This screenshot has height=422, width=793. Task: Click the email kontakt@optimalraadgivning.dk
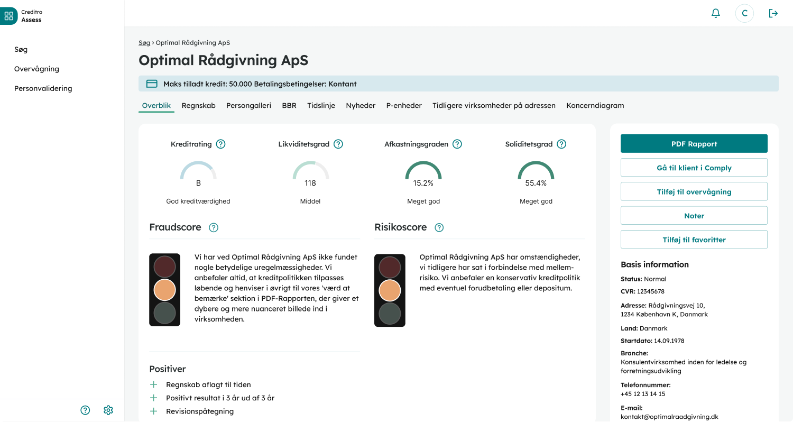[669, 417]
